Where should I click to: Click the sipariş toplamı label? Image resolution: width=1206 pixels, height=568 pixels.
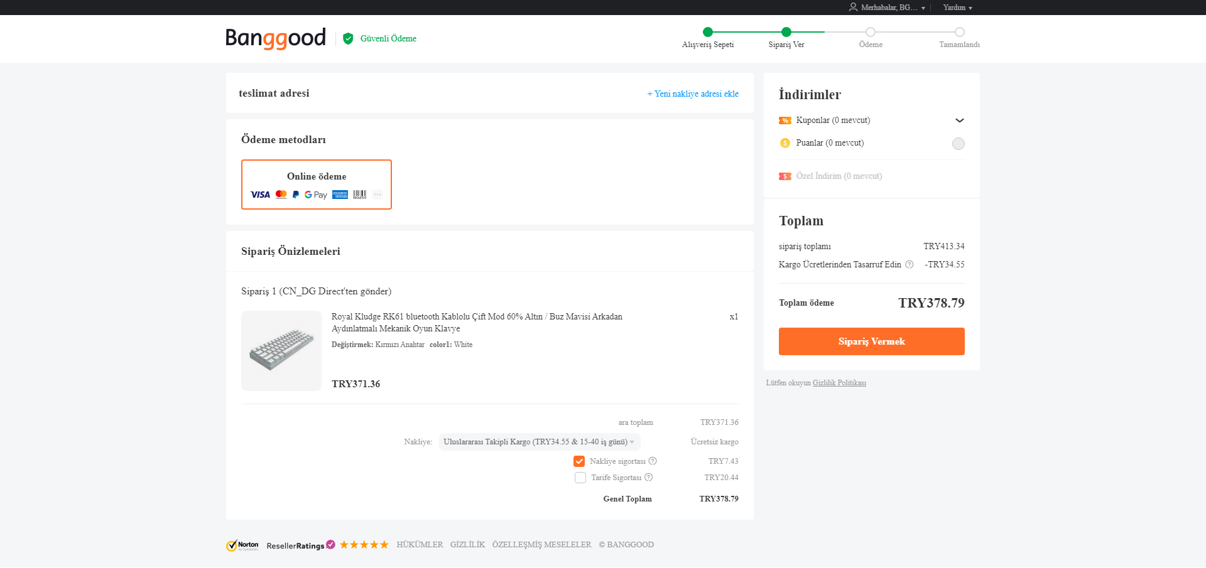pos(805,247)
